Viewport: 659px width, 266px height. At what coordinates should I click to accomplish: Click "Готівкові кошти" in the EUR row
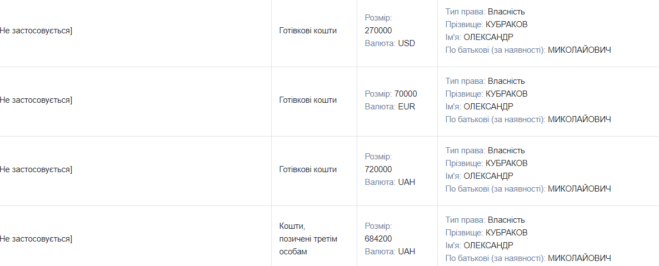pyautogui.click(x=308, y=100)
